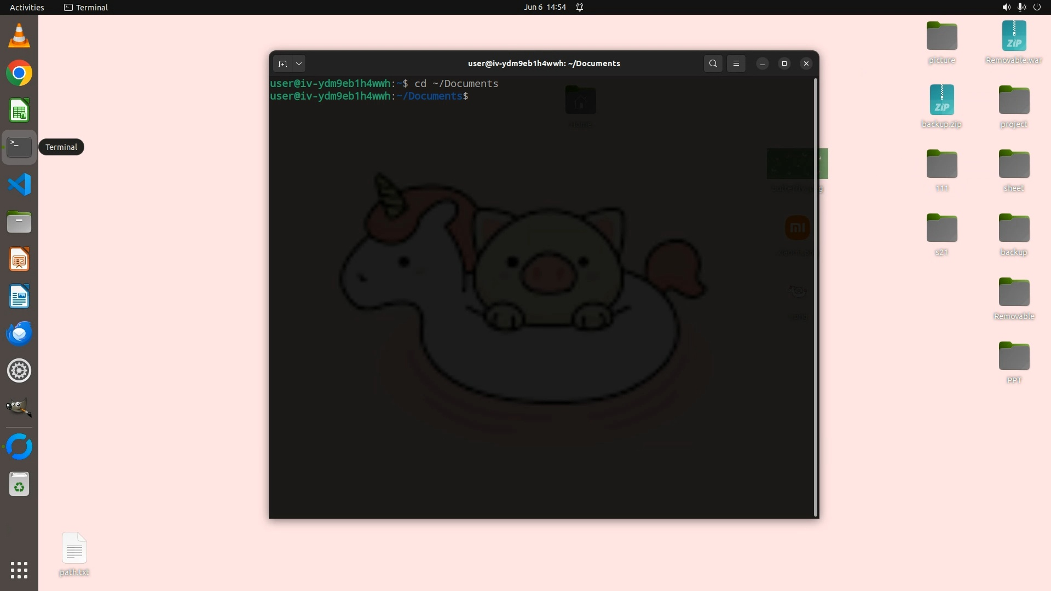Click the terminal search icon
Image resolution: width=1051 pixels, height=591 pixels.
coord(713,63)
